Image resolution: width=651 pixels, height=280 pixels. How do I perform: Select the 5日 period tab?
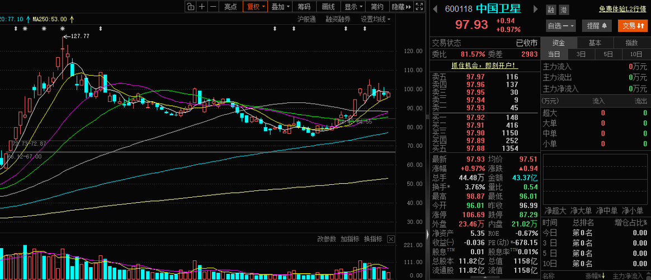(x=608, y=54)
